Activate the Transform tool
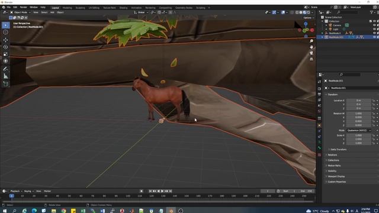 point(5,61)
